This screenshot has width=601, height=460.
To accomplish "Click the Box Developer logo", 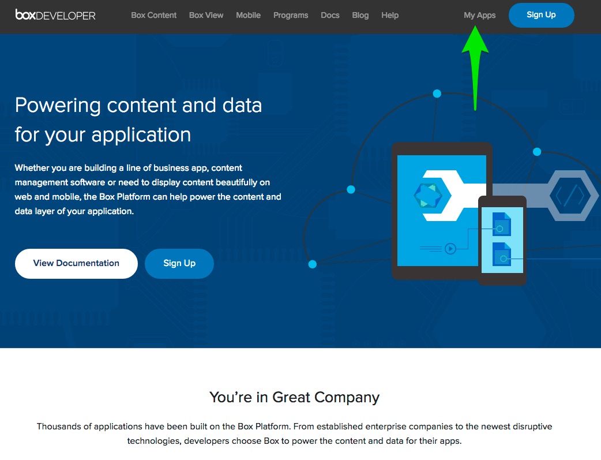I will [x=55, y=15].
